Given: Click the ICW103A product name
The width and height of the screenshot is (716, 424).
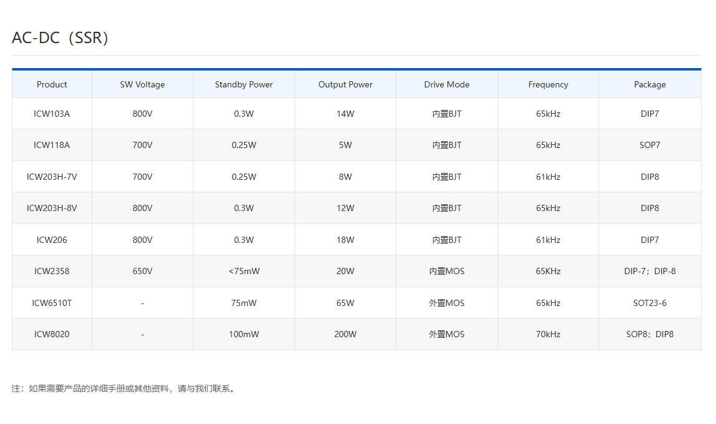Looking at the screenshot, I should (x=52, y=114).
